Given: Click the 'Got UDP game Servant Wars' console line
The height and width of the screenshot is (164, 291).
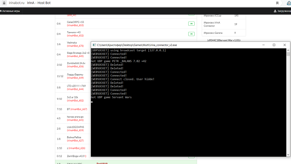Looking at the screenshot, I should tap(111, 97).
